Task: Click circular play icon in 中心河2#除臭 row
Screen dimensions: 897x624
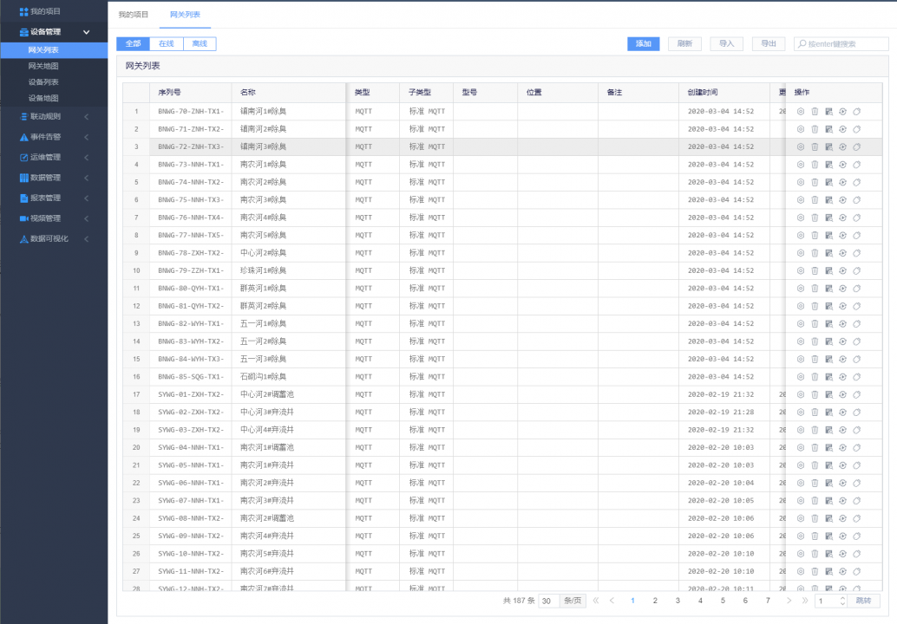Action: click(x=842, y=253)
